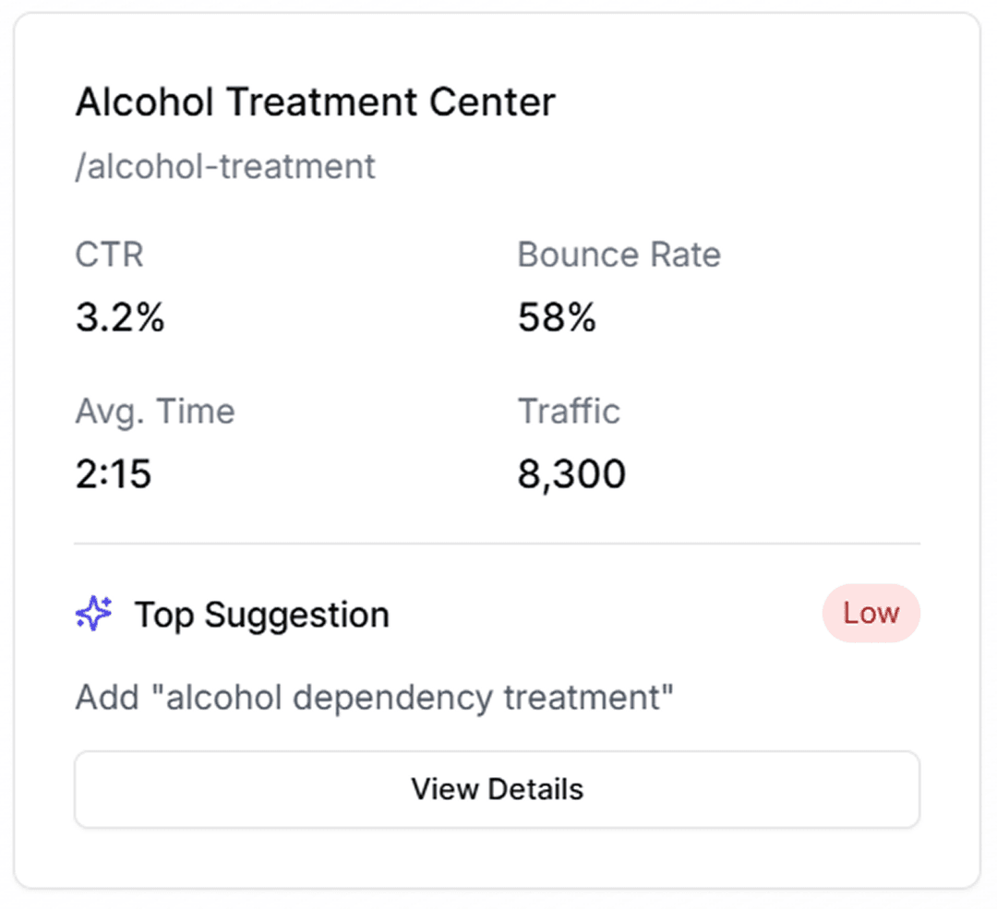
Task: Click the 2:15 average time value
Action: [x=114, y=475]
